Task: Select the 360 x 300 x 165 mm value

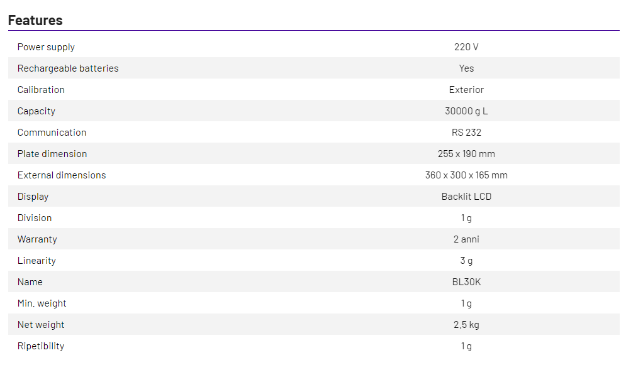Action: 466,175
